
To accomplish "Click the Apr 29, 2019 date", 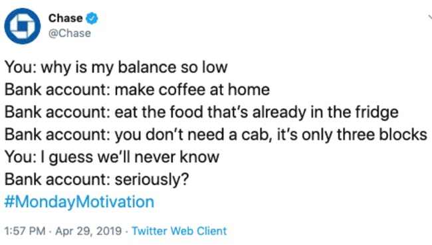I will click(x=88, y=230).
